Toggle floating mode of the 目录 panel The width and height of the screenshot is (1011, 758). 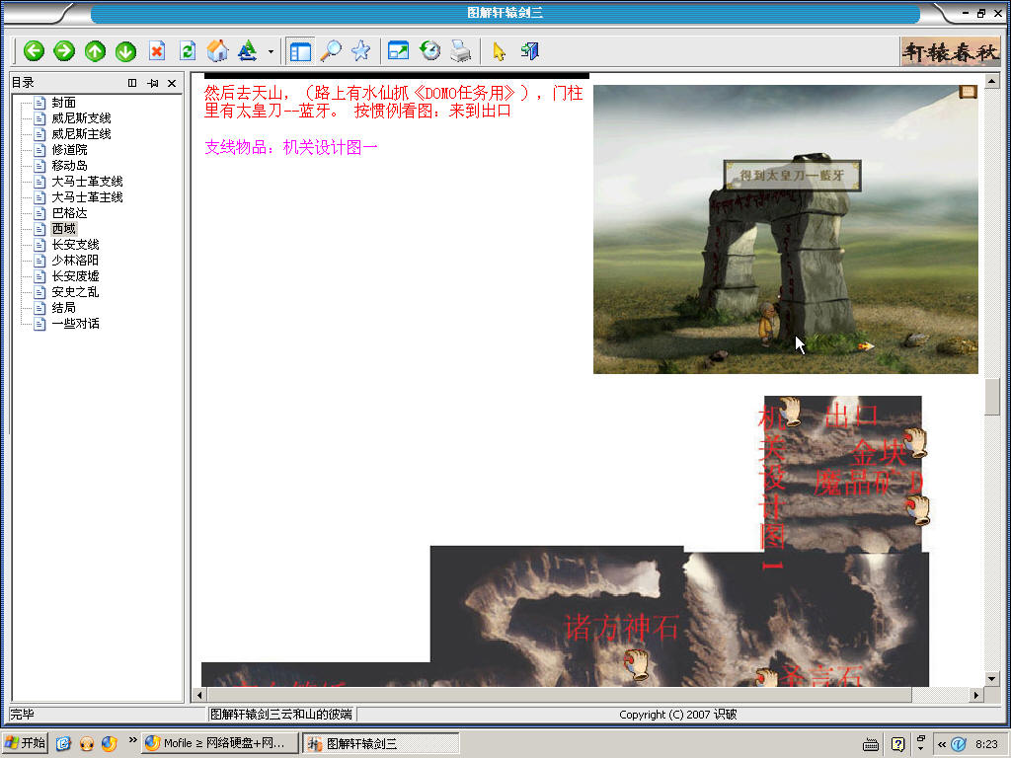click(132, 84)
